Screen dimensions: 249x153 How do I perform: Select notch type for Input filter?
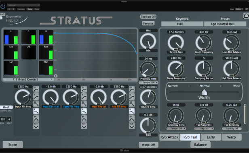pos(36,126)
